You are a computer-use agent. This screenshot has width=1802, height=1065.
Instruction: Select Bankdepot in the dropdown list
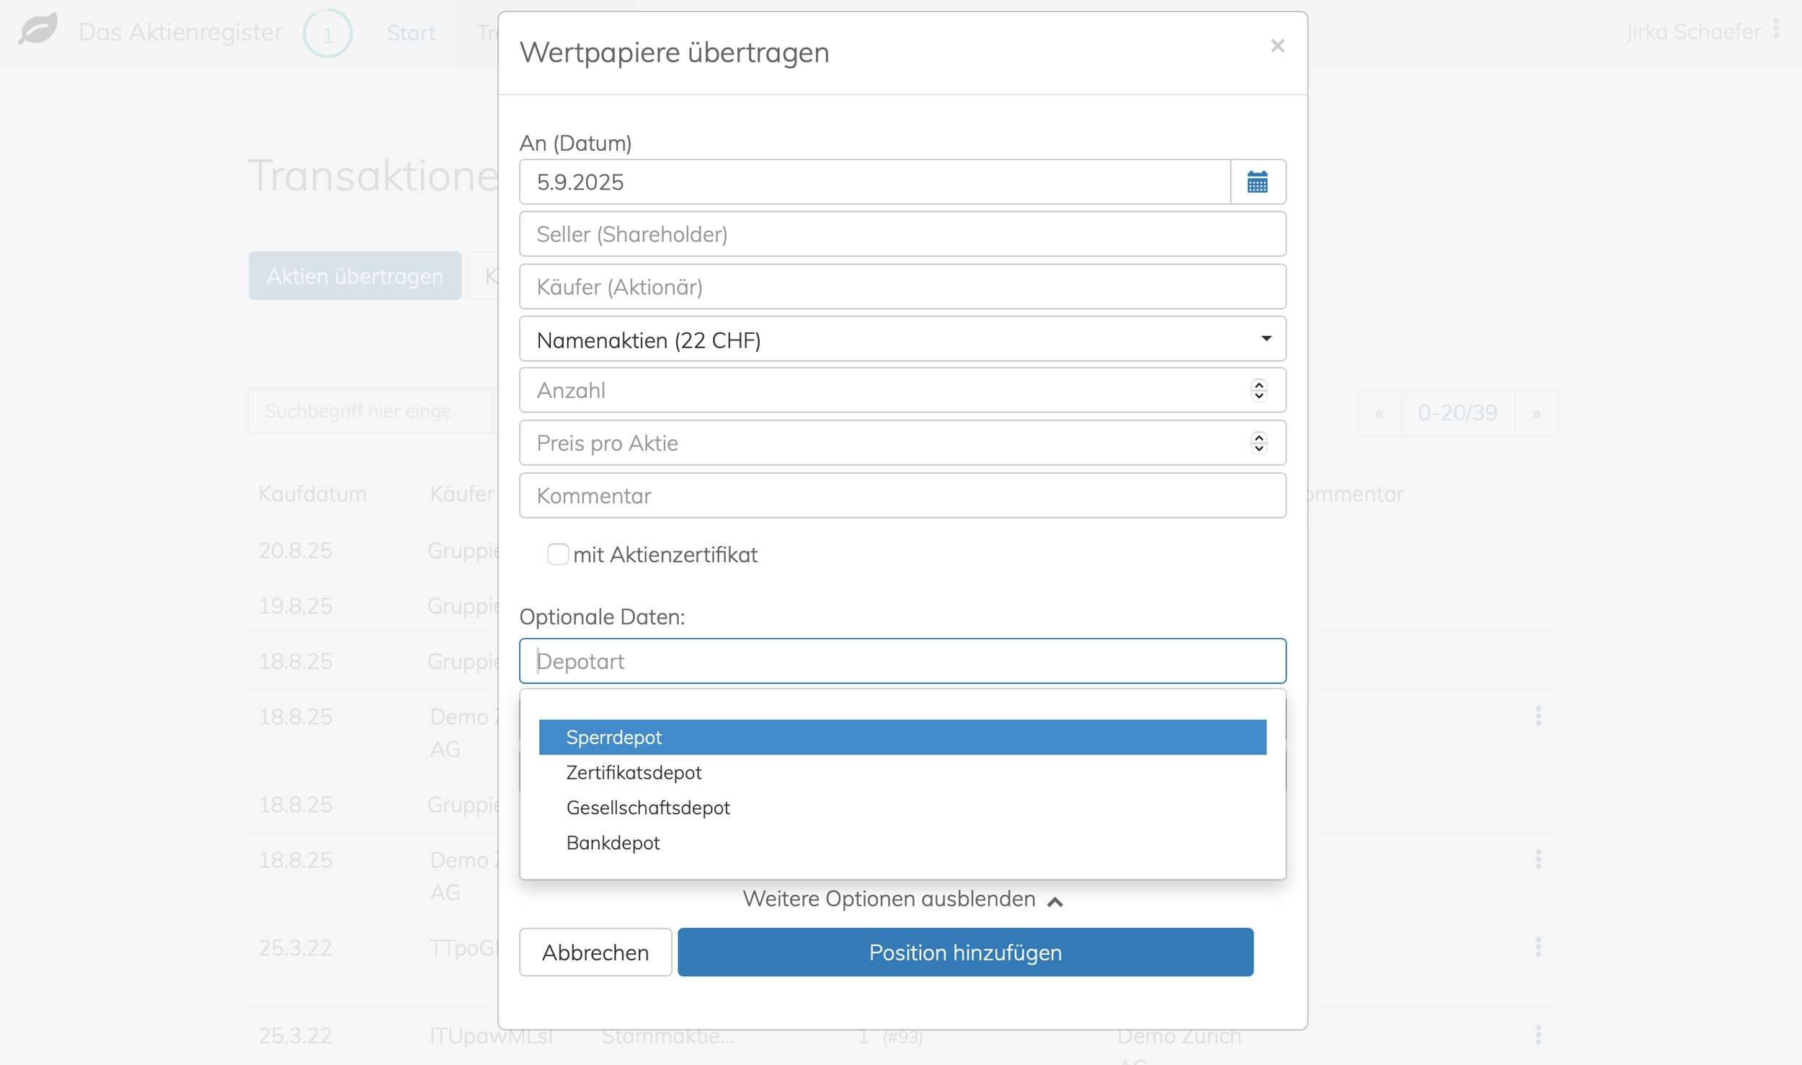[613, 843]
